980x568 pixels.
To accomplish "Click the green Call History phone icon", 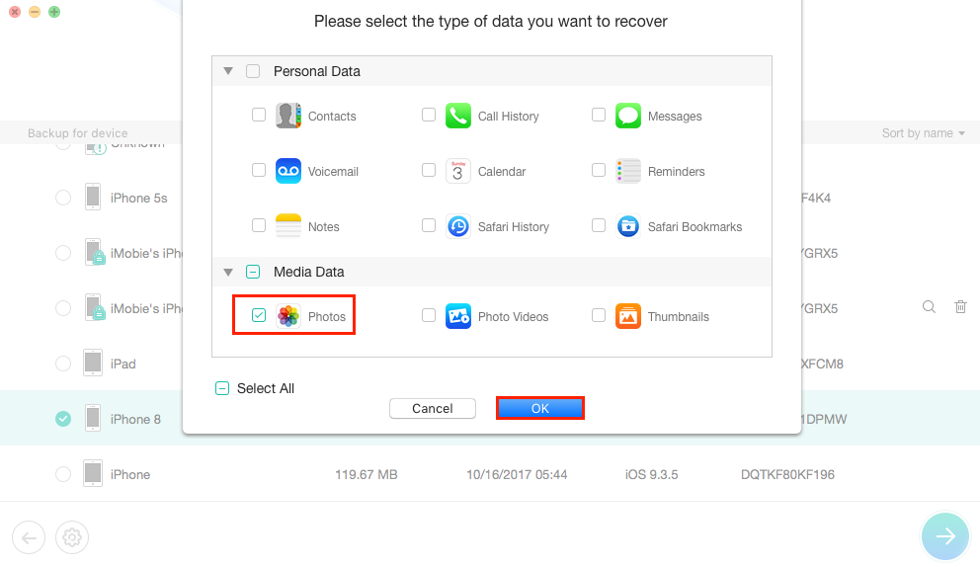I will tap(458, 116).
